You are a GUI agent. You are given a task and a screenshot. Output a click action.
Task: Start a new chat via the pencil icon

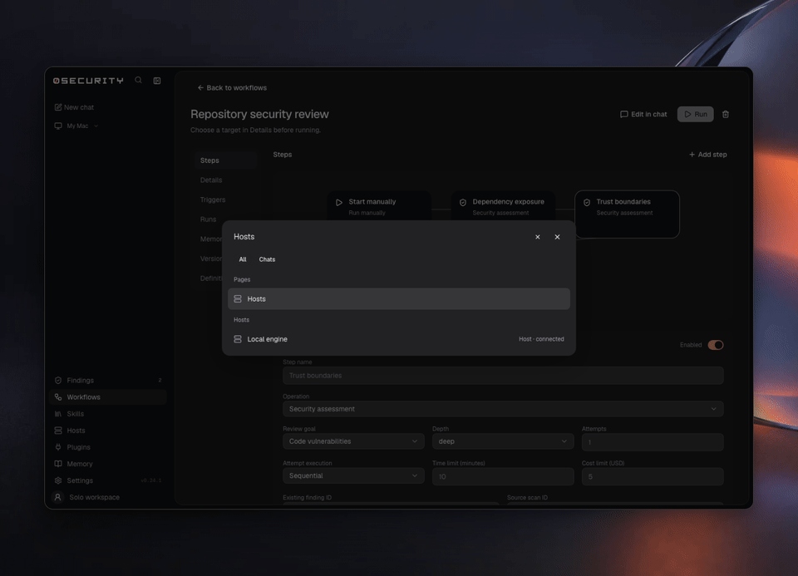[58, 107]
